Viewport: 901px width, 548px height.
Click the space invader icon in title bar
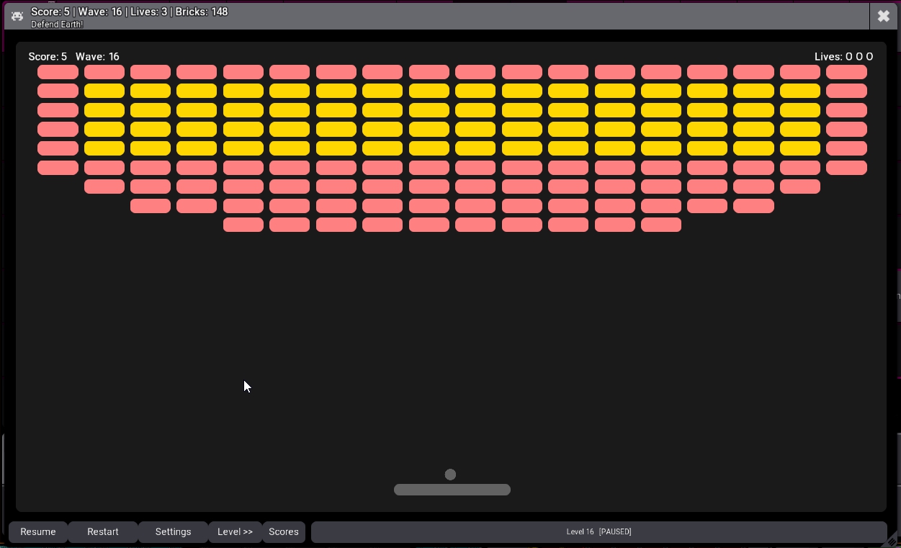click(17, 16)
